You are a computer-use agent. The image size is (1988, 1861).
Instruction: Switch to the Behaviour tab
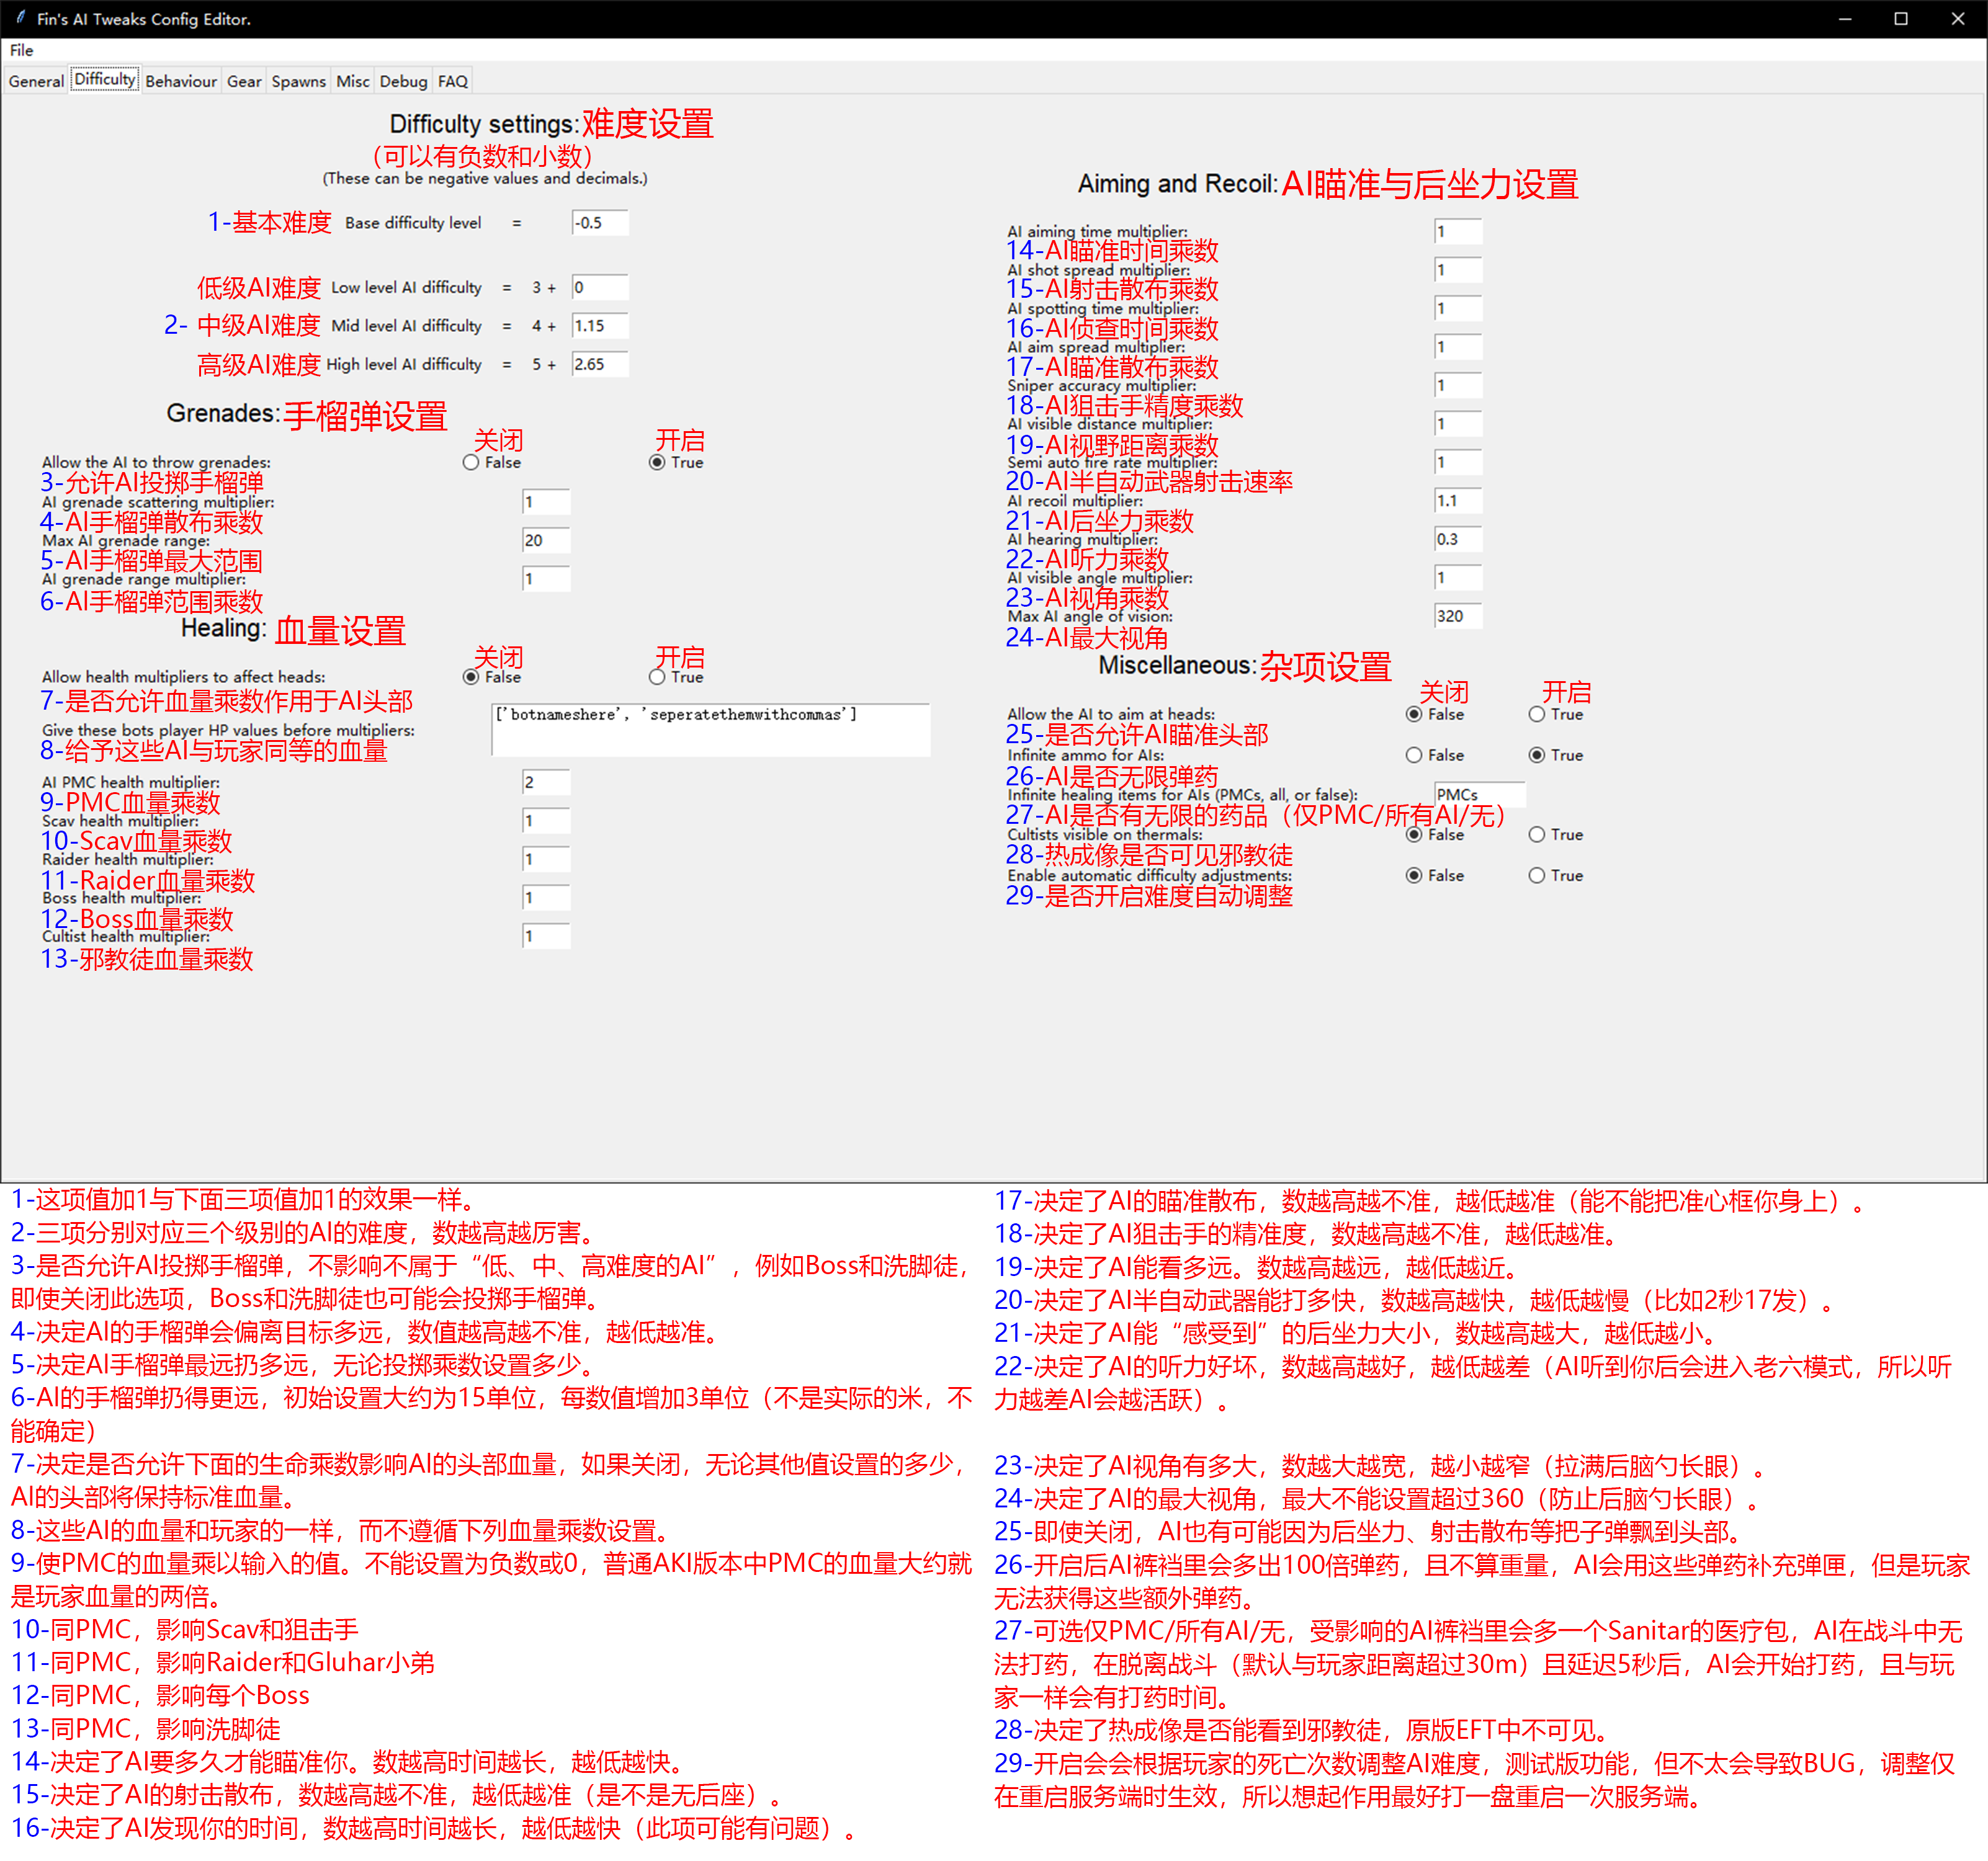[x=181, y=81]
